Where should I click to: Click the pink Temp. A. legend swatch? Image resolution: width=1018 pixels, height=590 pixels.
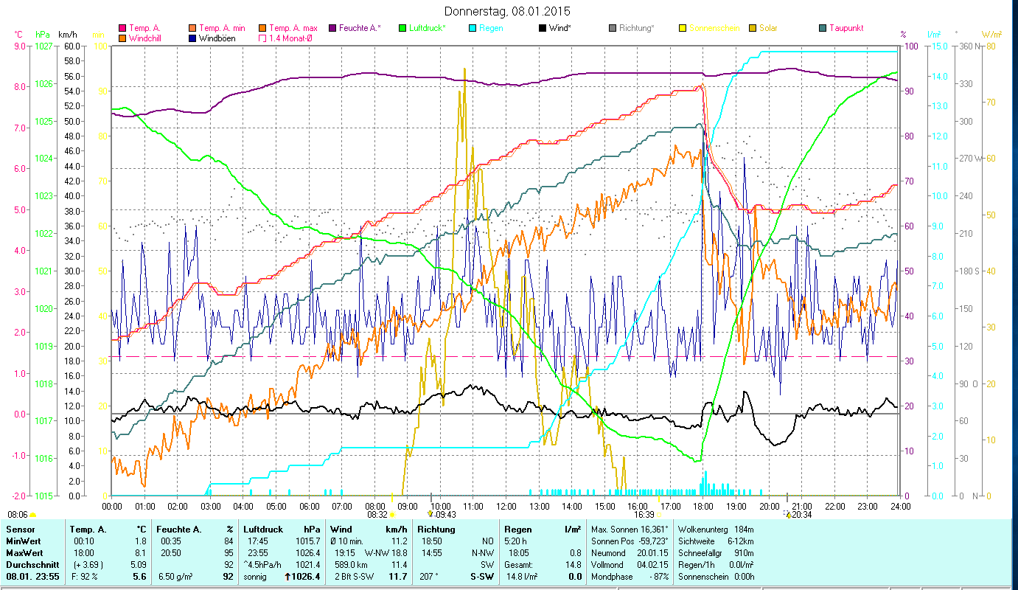point(122,28)
